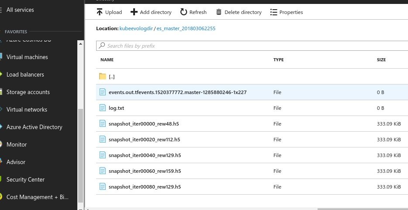Click the Properties list icon
This screenshot has width=408, height=210.
tap(274, 12)
